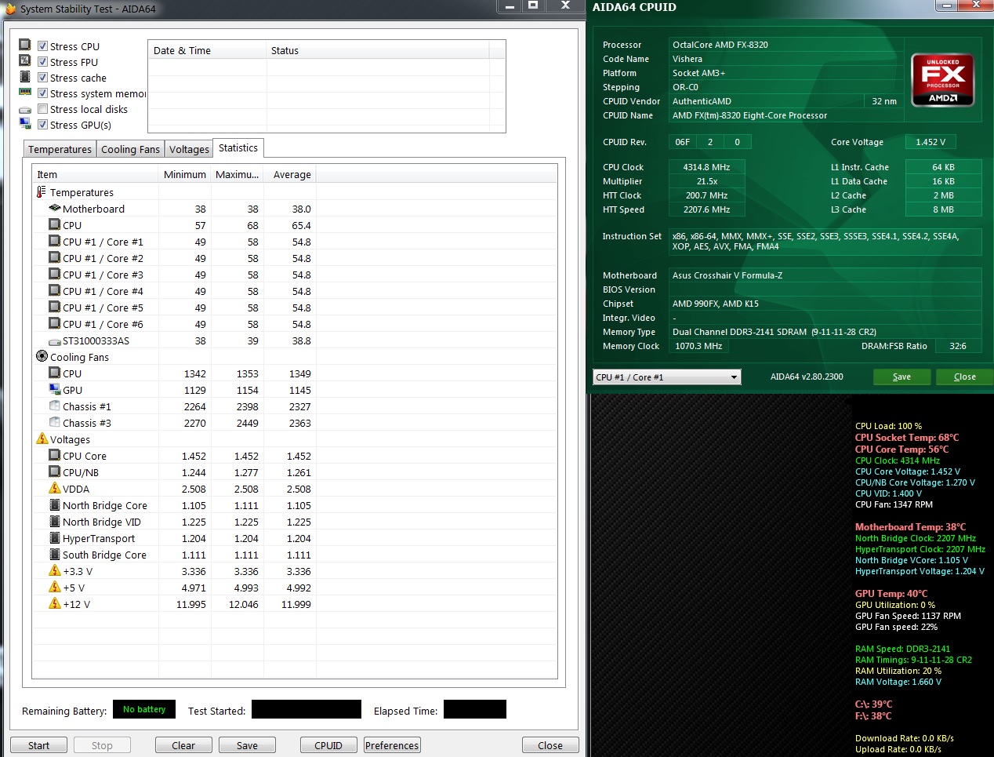Viewport: 994px width, 757px height.
Task: Click the Stress system memory RAM icon
Action: coord(24,93)
